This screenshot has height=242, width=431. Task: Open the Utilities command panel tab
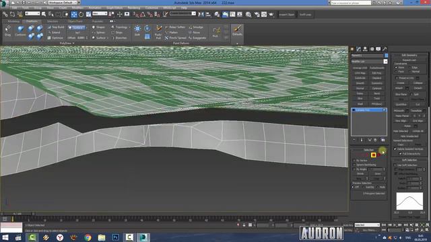tap(385, 49)
